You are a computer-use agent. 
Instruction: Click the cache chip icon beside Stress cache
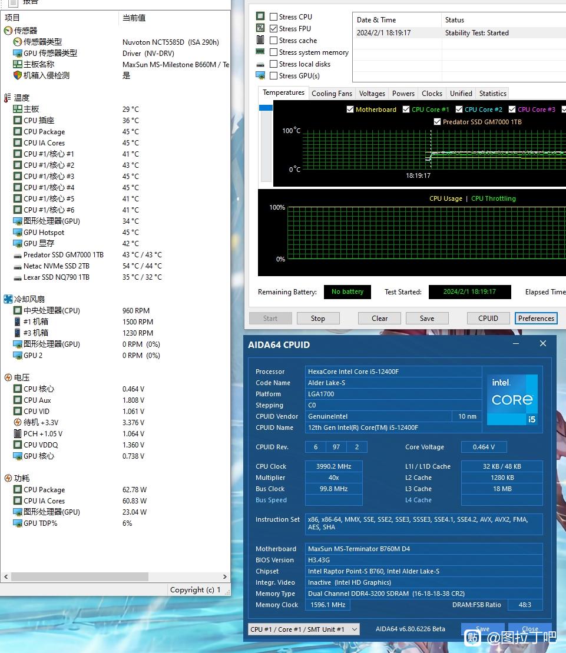click(x=260, y=40)
